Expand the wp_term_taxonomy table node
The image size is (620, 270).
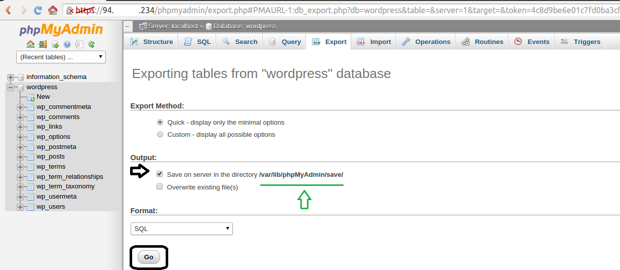point(20,186)
